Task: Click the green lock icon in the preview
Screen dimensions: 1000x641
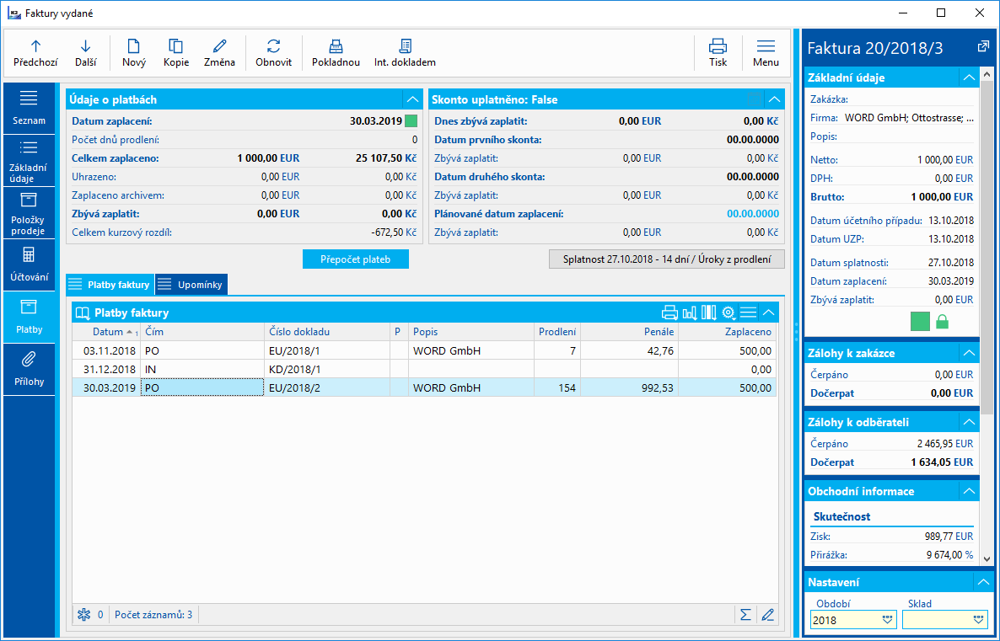Action: 943,321
